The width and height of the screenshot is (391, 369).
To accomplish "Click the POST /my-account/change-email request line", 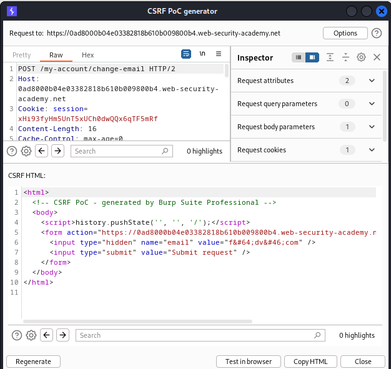I will 97,69.
